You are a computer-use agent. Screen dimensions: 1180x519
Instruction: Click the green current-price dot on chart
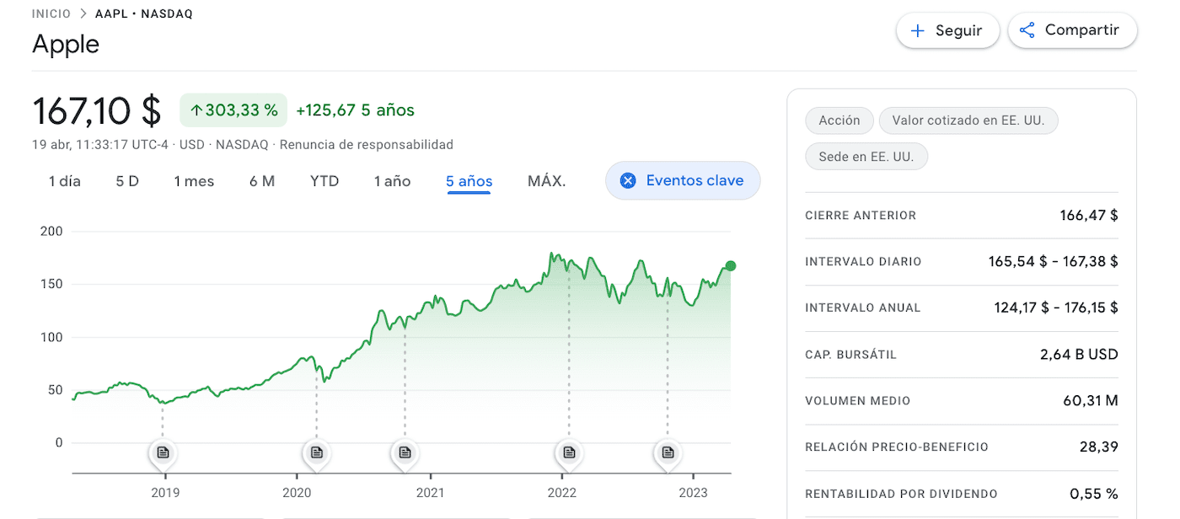point(731,266)
